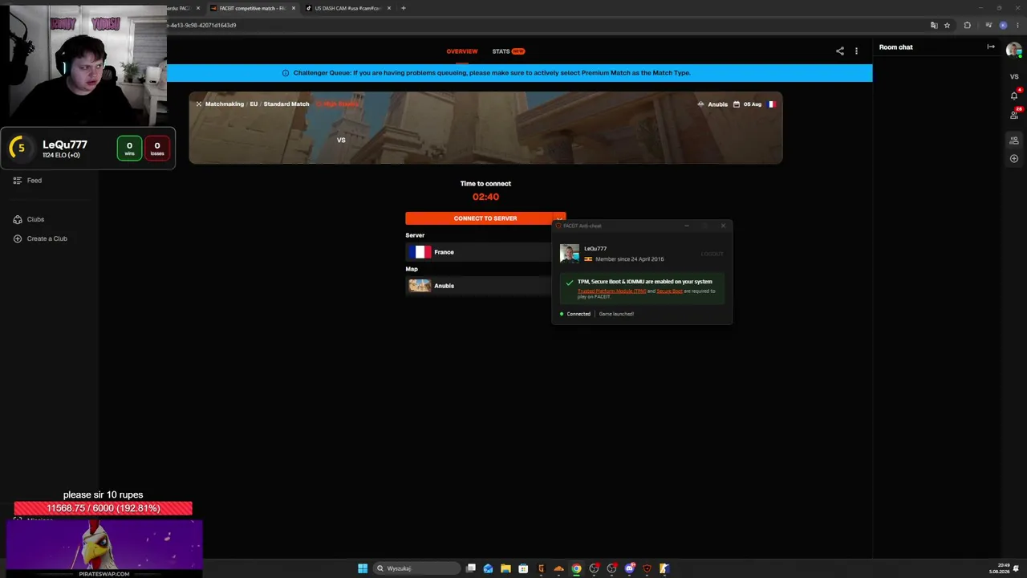Open Chrome three-dot menu
The image size is (1027, 578).
[1016, 25]
